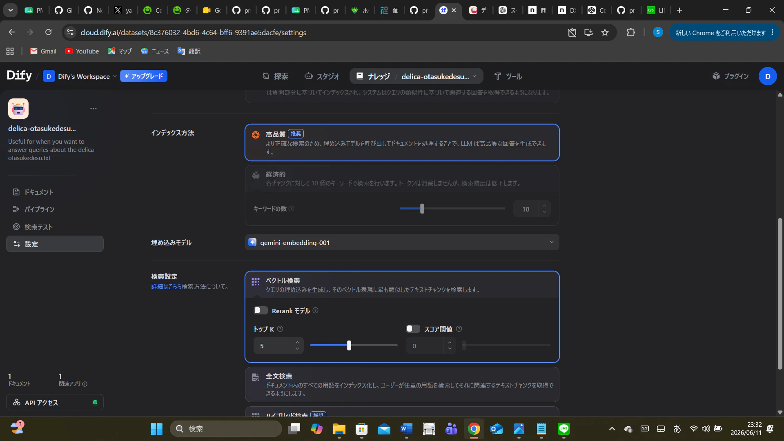This screenshot has height=441, width=784.
Task: Open Microsoft Word from the taskbar
Action: [x=406, y=429]
